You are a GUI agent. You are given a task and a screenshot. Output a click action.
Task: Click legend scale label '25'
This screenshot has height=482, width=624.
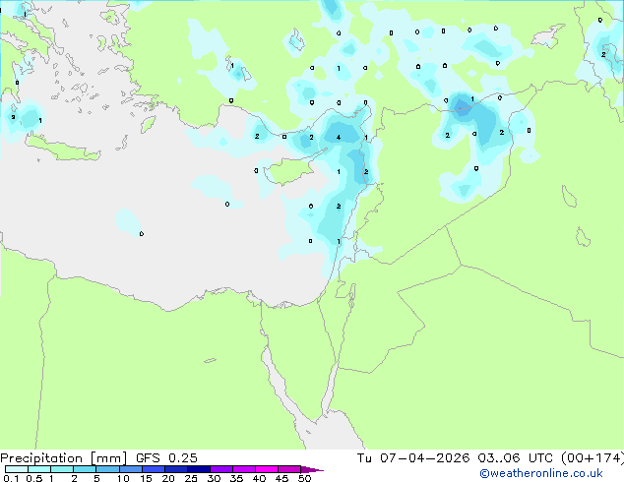191,478
